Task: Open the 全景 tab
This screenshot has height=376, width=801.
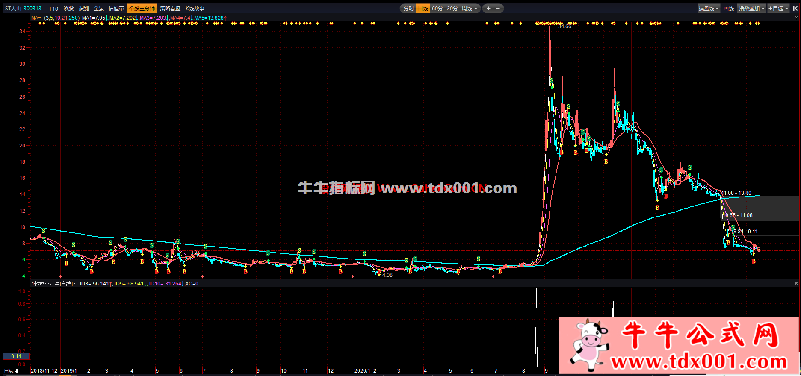Action: pos(99,9)
